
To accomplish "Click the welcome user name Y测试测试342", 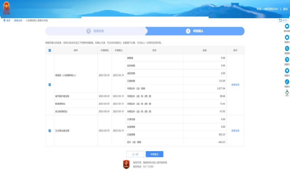I will pos(271,9).
